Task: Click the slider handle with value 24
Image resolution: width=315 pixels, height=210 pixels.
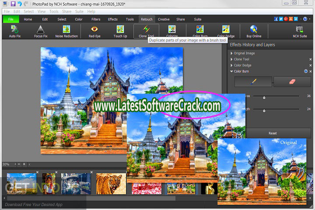Action: (264, 111)
